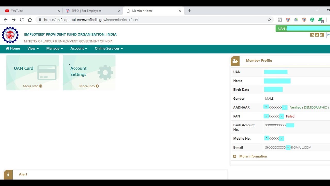Click the MALE gender value
330x186 pixels.
269,98
